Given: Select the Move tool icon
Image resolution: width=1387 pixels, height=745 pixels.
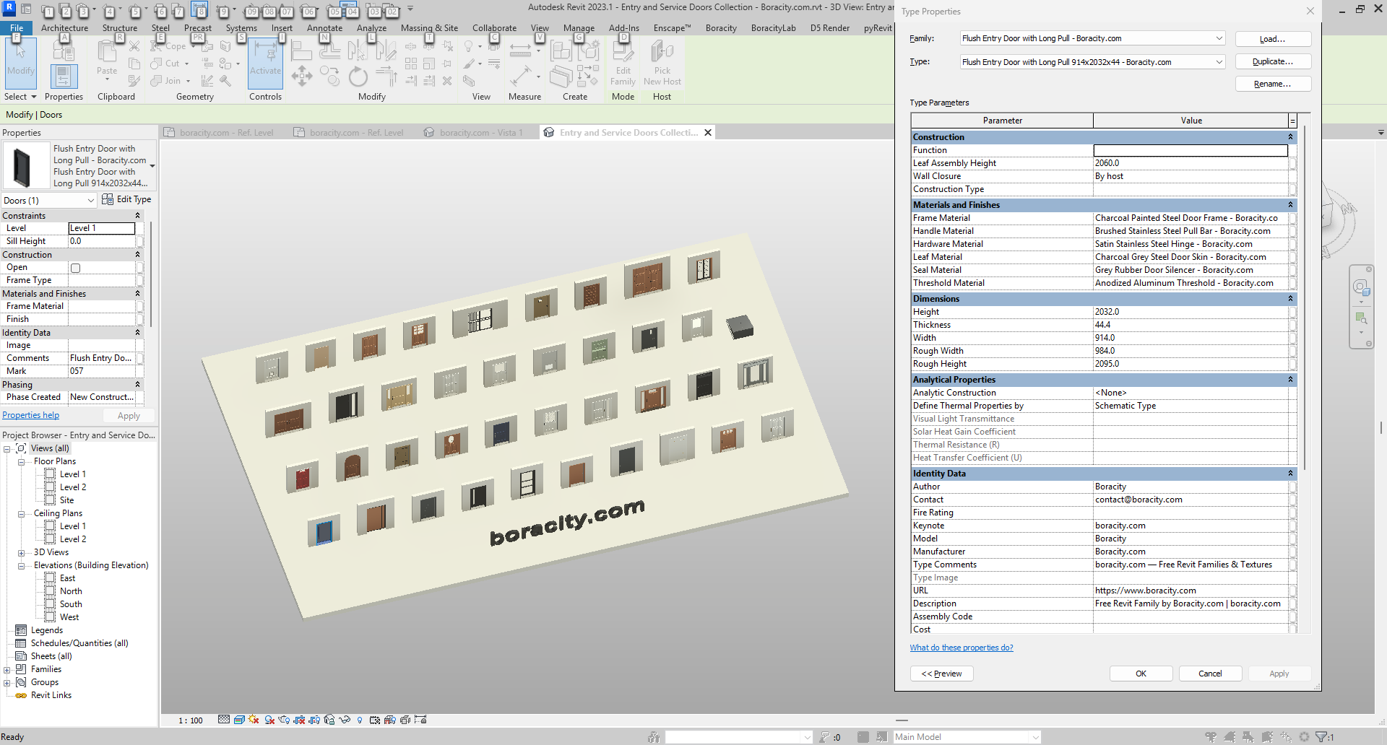Looking at the screenshot, I should (x=301, y=76).
